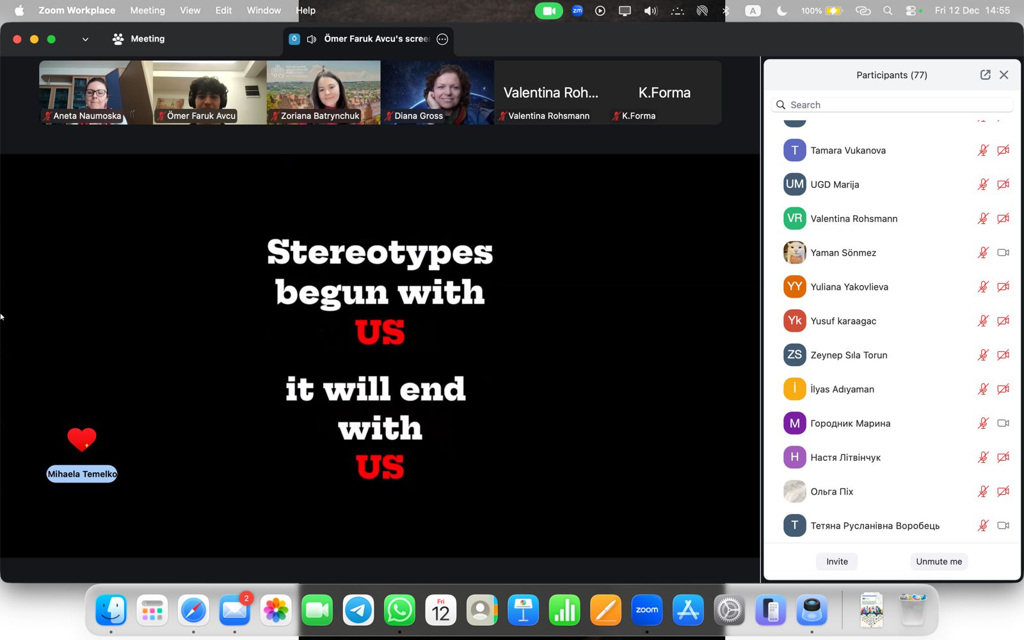1024x640 pixels.
Task: Select Ömer Faruk Avcu's screen tab
Action: 368,39
